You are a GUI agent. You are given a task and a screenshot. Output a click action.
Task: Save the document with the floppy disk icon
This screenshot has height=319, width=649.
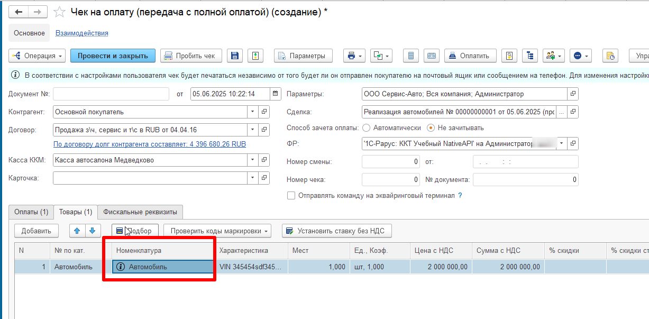(235, 56)
